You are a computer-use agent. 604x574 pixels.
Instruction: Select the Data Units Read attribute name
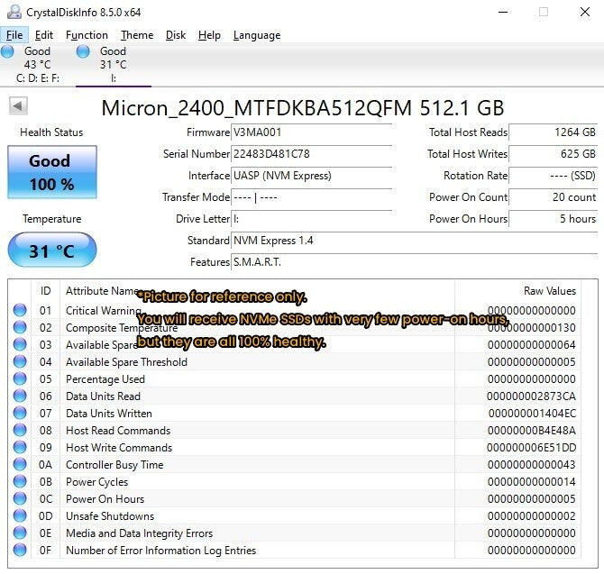(x=103, y=396)
